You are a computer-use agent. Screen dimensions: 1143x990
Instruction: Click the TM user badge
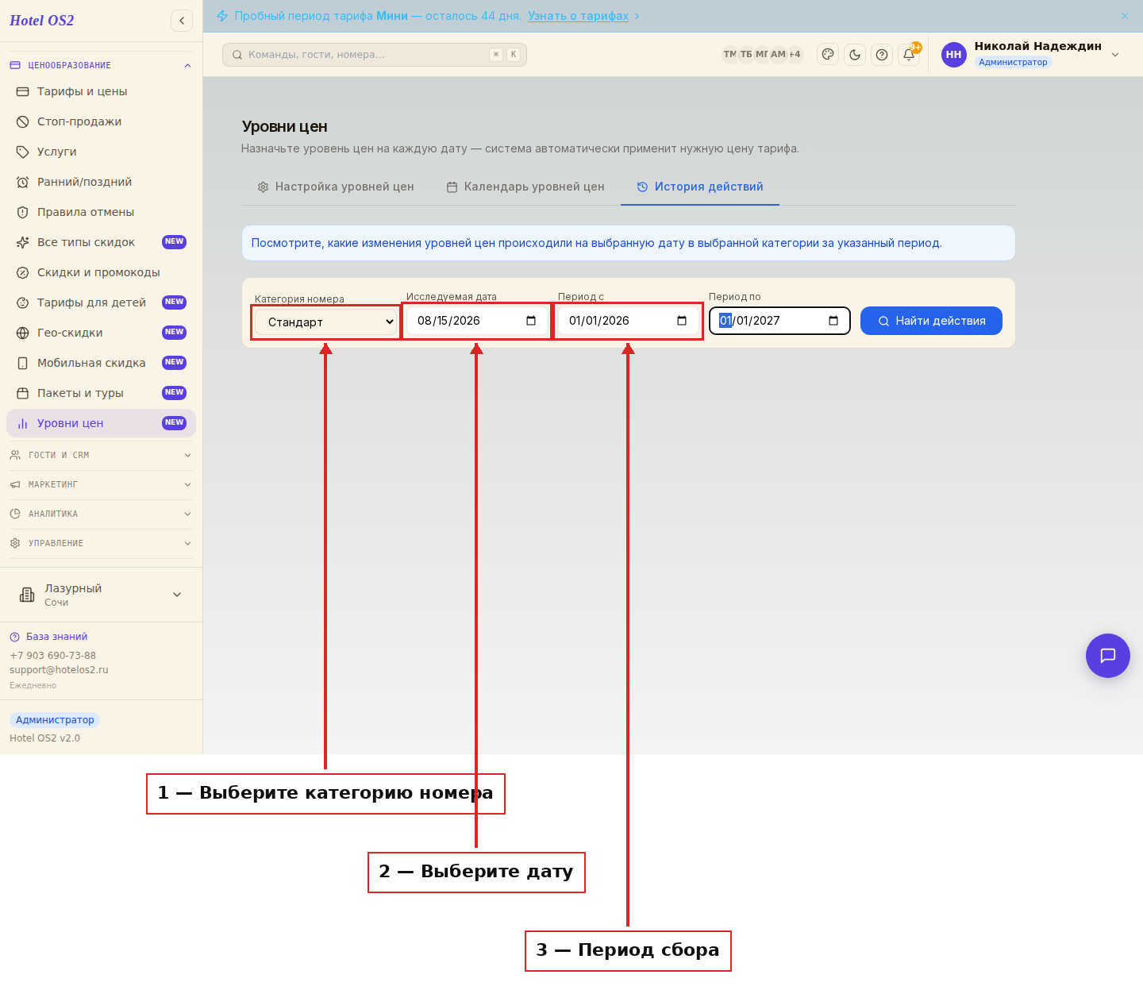pyautogui.click(x=729, y=54)
